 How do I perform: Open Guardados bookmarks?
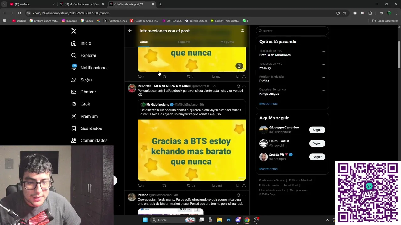86,128
